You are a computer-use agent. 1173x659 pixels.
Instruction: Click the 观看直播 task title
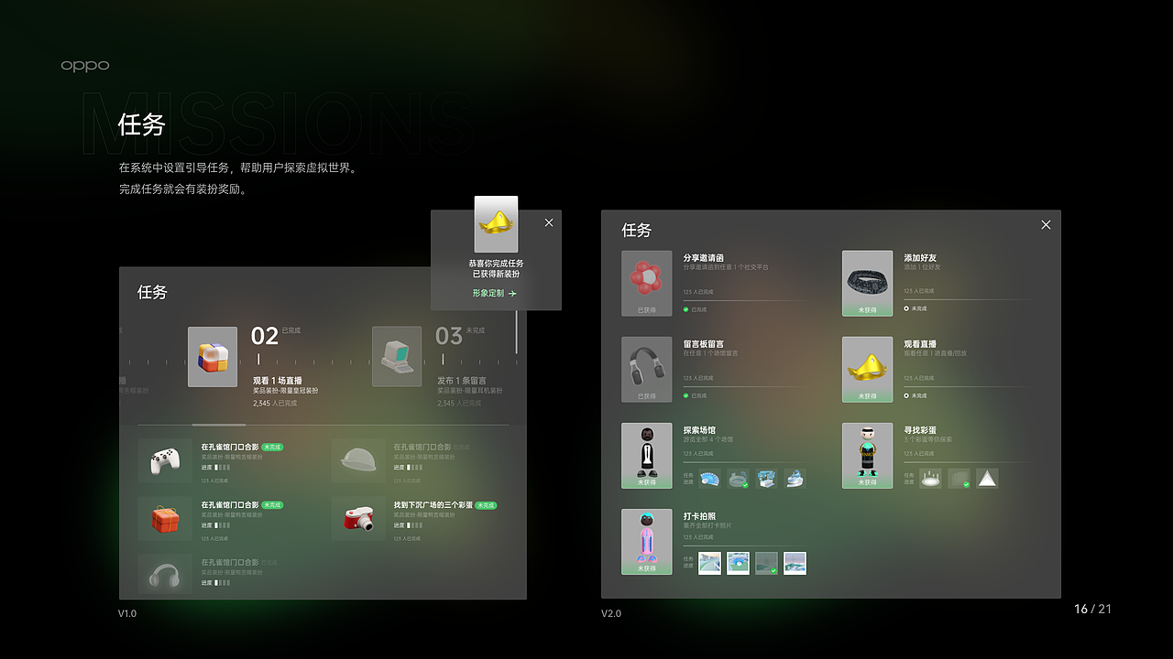click(x=920, y=344)
